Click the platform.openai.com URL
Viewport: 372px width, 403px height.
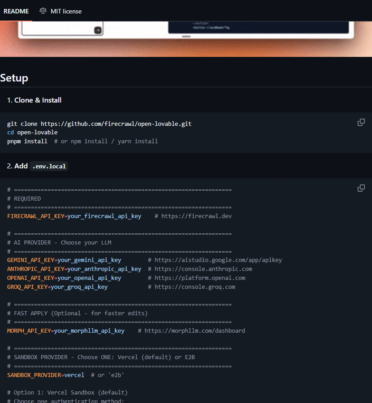(199, 278)
